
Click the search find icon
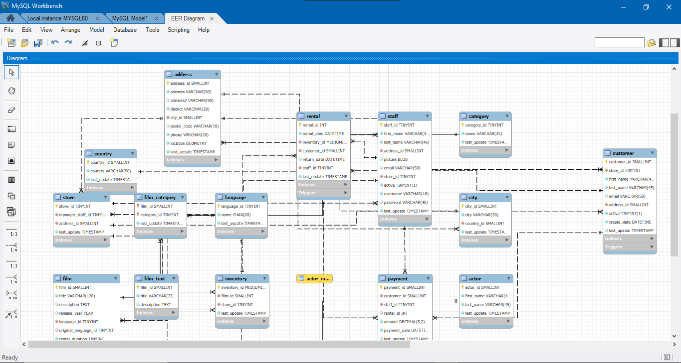pos(652,43)
